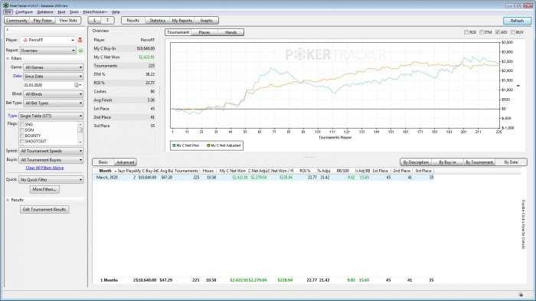Enable the ROI graph checkbox

coord(466,32)
